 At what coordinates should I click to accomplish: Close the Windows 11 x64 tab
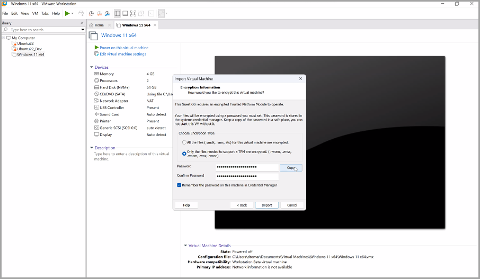click(x=155, y=25)
